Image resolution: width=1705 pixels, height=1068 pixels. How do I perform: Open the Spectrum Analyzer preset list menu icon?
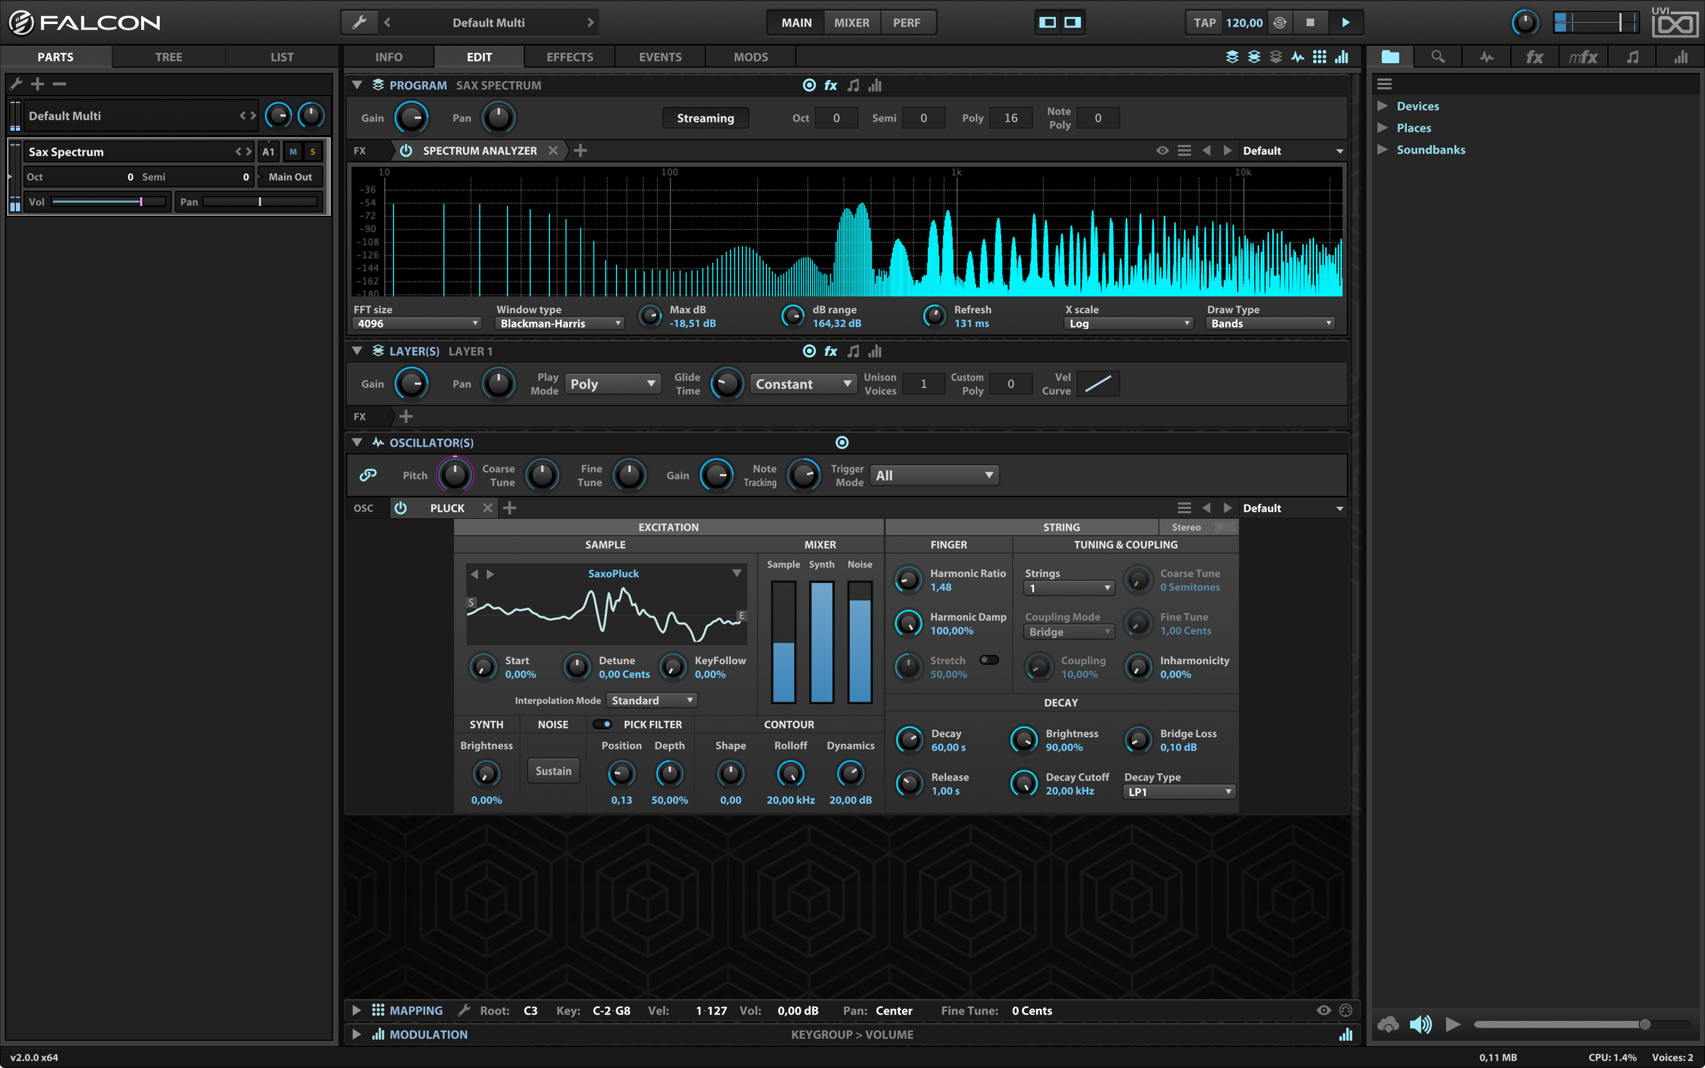1184,150
